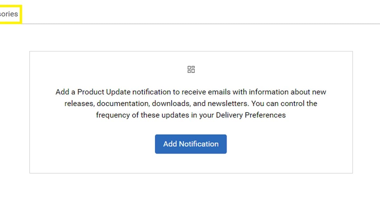This screenshot has width=380, height=199.
Task: Click the word "emails" in the first line
Action: (x=220, y=92)
